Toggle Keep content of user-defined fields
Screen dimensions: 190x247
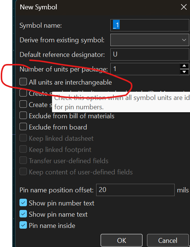(23, 171)
